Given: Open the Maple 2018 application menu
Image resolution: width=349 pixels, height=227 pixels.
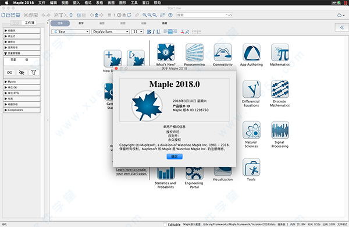Looking at the screenshot, I should click(x=23, y=3).
